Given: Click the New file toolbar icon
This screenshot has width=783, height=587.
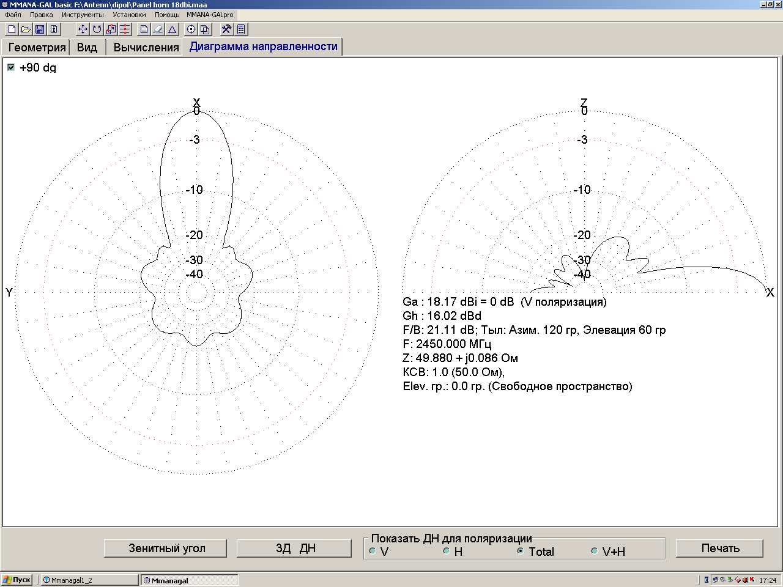Looking at the screenshot, I should (12, 29).
